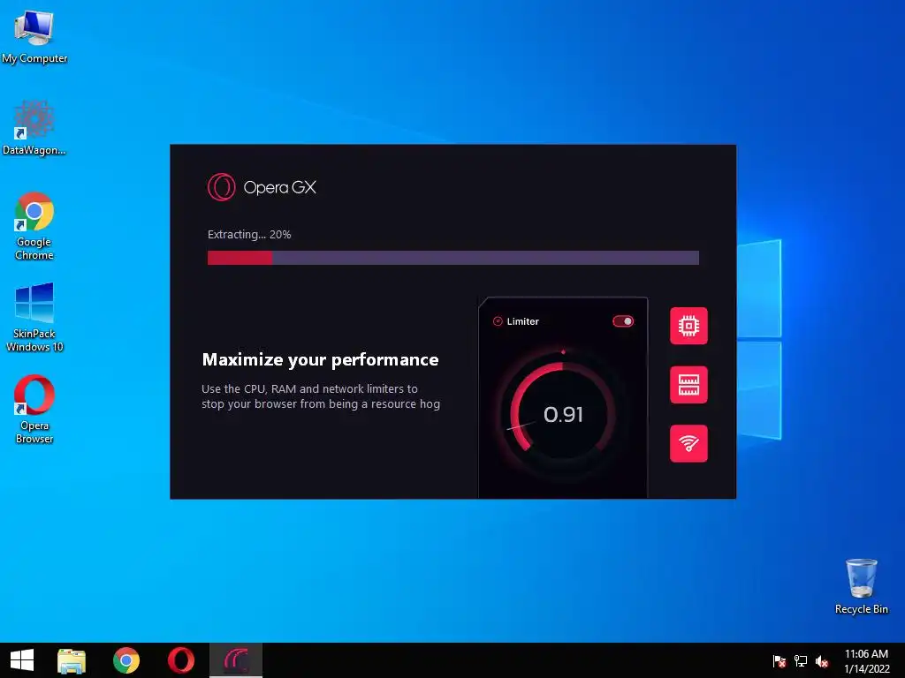Click the 0.91 gauge dial
Viewport: 905px width, 678px height.
tap(563, 414)
